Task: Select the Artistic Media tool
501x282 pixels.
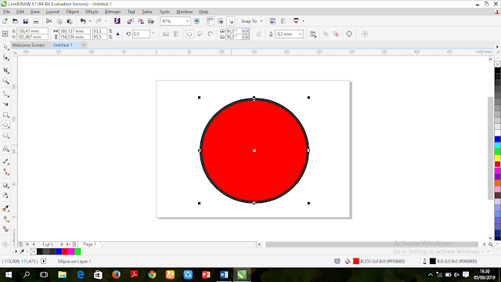Action: pos(5,104)
